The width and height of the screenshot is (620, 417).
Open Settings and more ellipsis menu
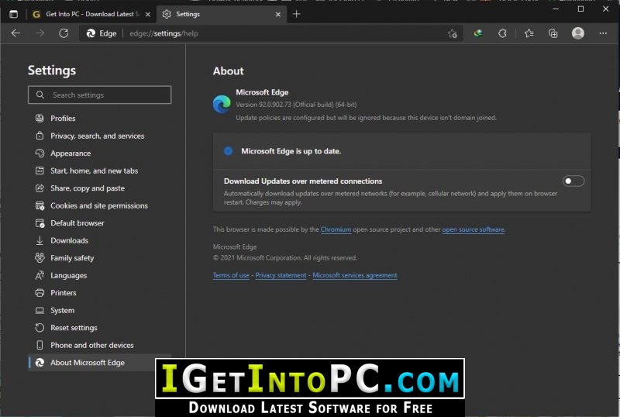tap(603, 33)
